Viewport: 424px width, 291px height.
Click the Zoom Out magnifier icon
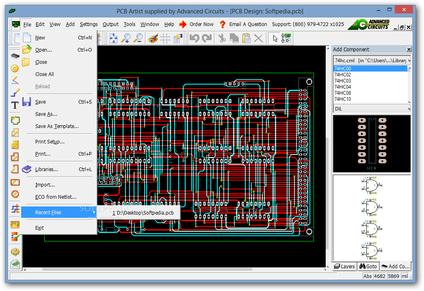coord(138,38)
